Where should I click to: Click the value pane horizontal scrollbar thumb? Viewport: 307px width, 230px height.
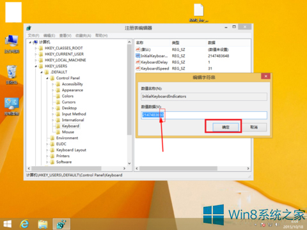178,169
